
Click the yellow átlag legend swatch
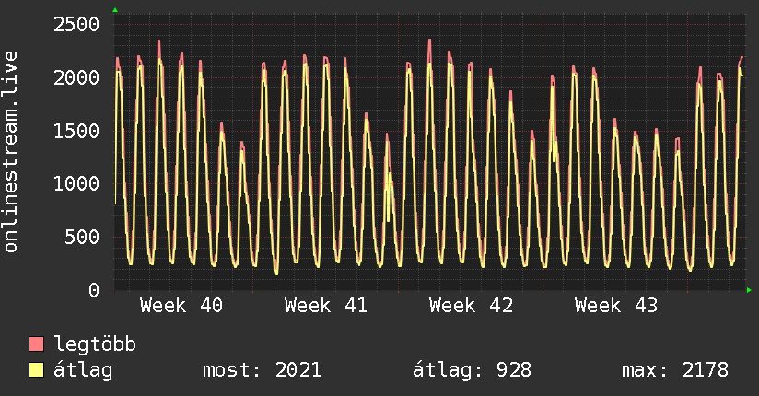36,370
